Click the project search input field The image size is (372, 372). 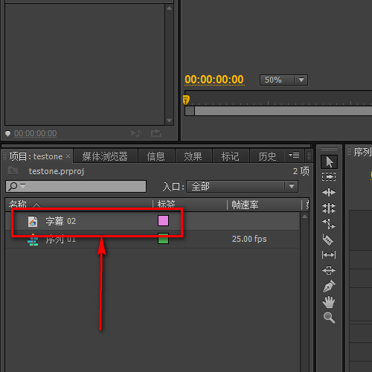(76, 186)
